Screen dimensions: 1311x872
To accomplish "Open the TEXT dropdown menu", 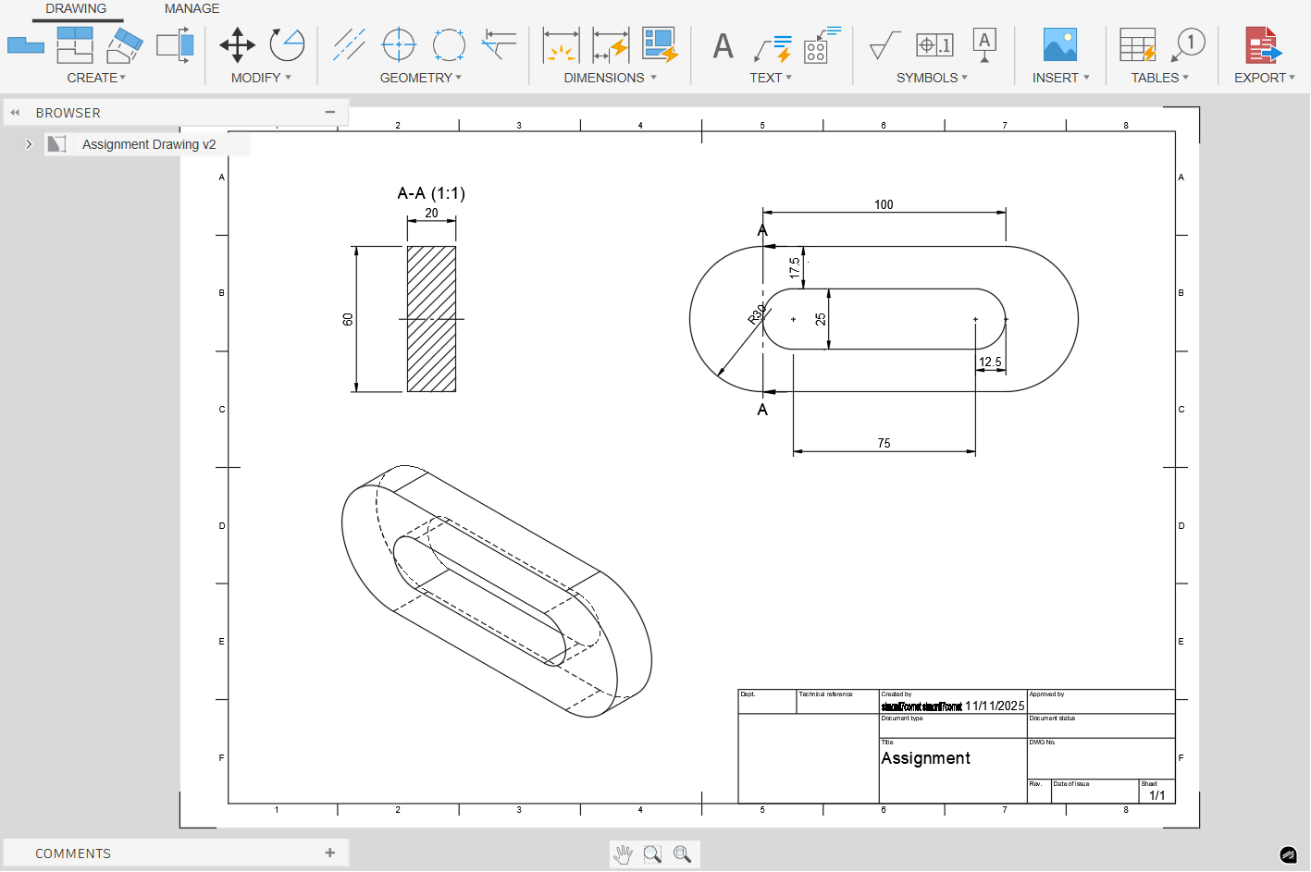I will coord(771,78).
